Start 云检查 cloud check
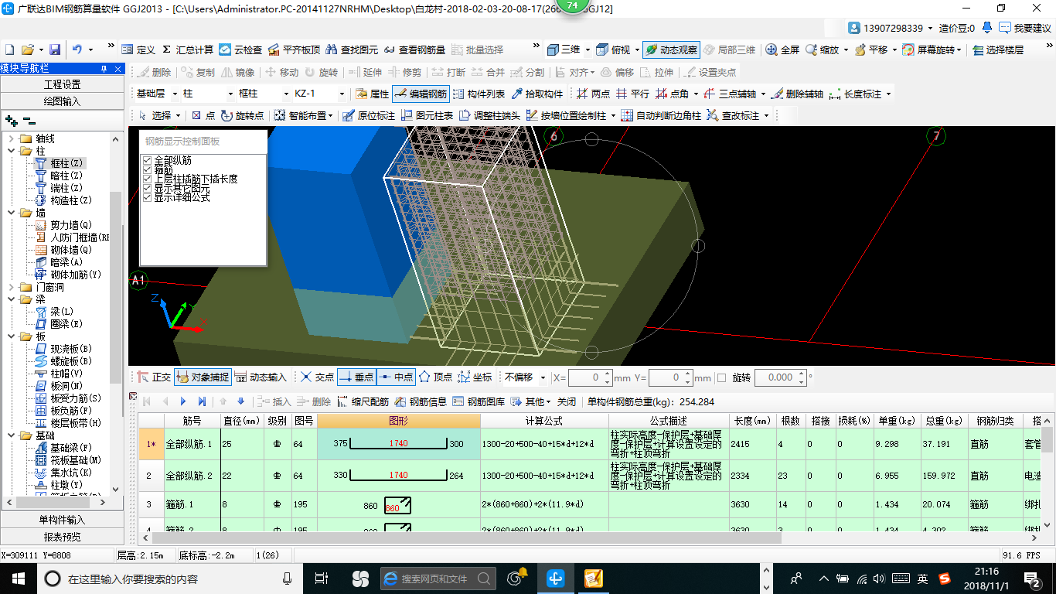This screenshot has width=1056, height=594. (x=240, y=49)
